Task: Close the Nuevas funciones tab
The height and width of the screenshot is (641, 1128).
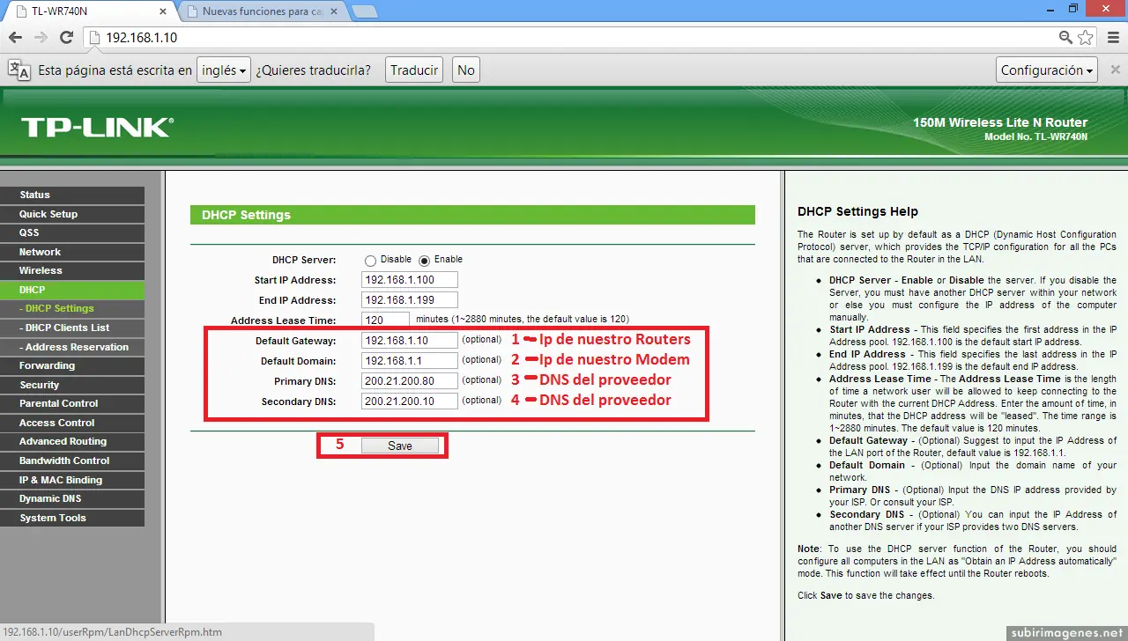Action: pos(336,11)
